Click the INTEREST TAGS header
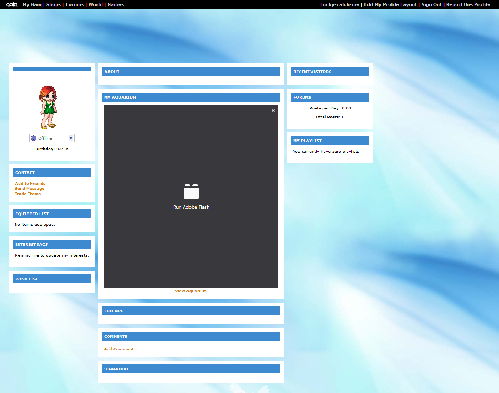Screen dimensions: 499x393 [52, 244]
